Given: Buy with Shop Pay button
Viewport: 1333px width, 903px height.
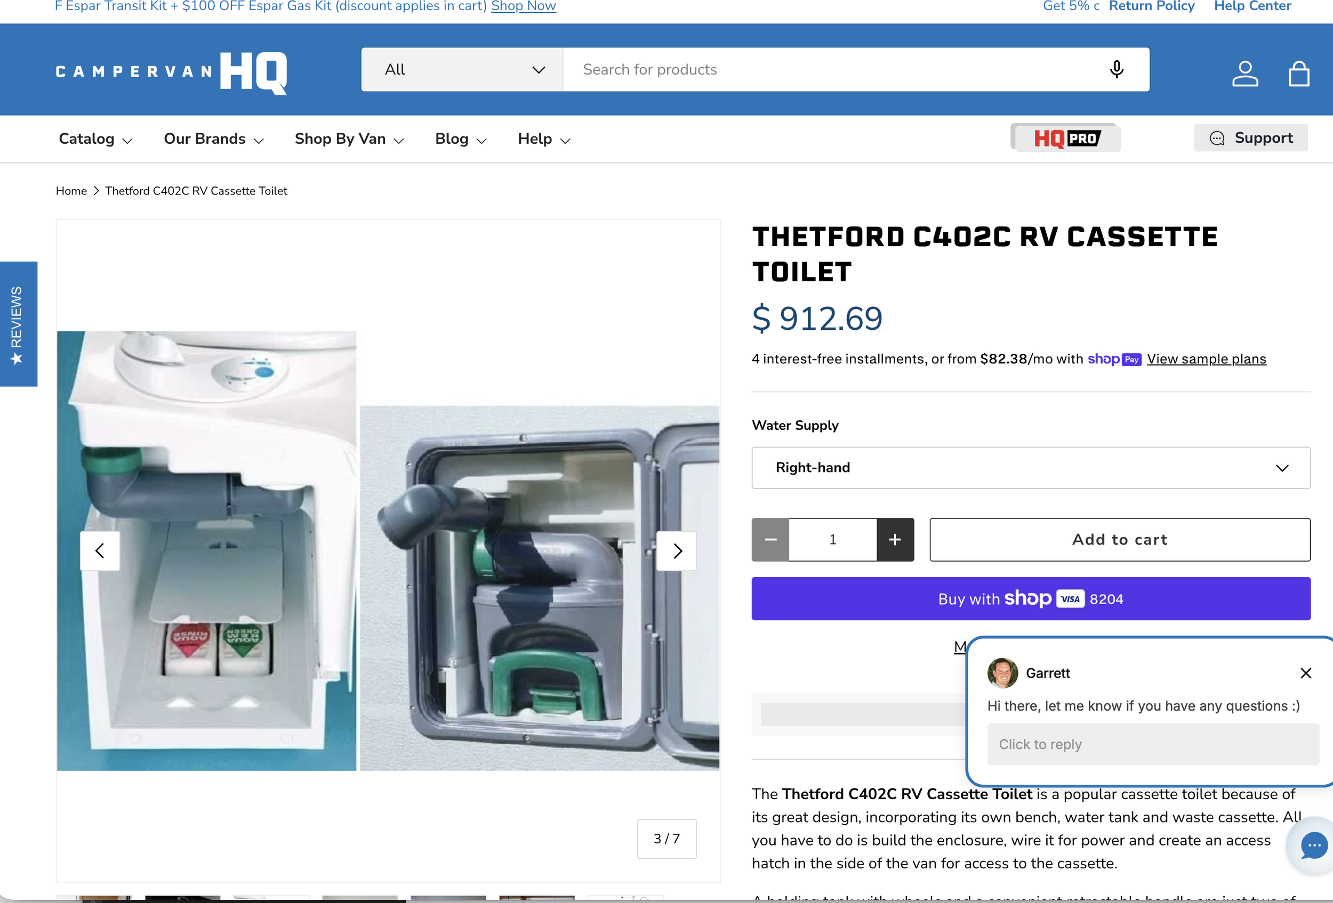Looking at the screenshot, I should pyautogui.click(x=1031, y=598).
